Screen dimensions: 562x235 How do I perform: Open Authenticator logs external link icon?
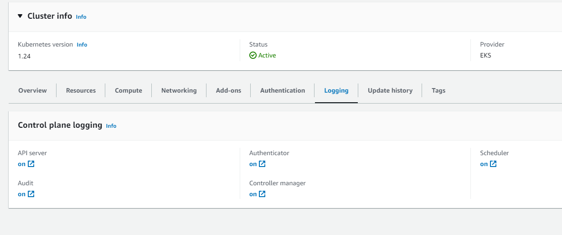262,164
